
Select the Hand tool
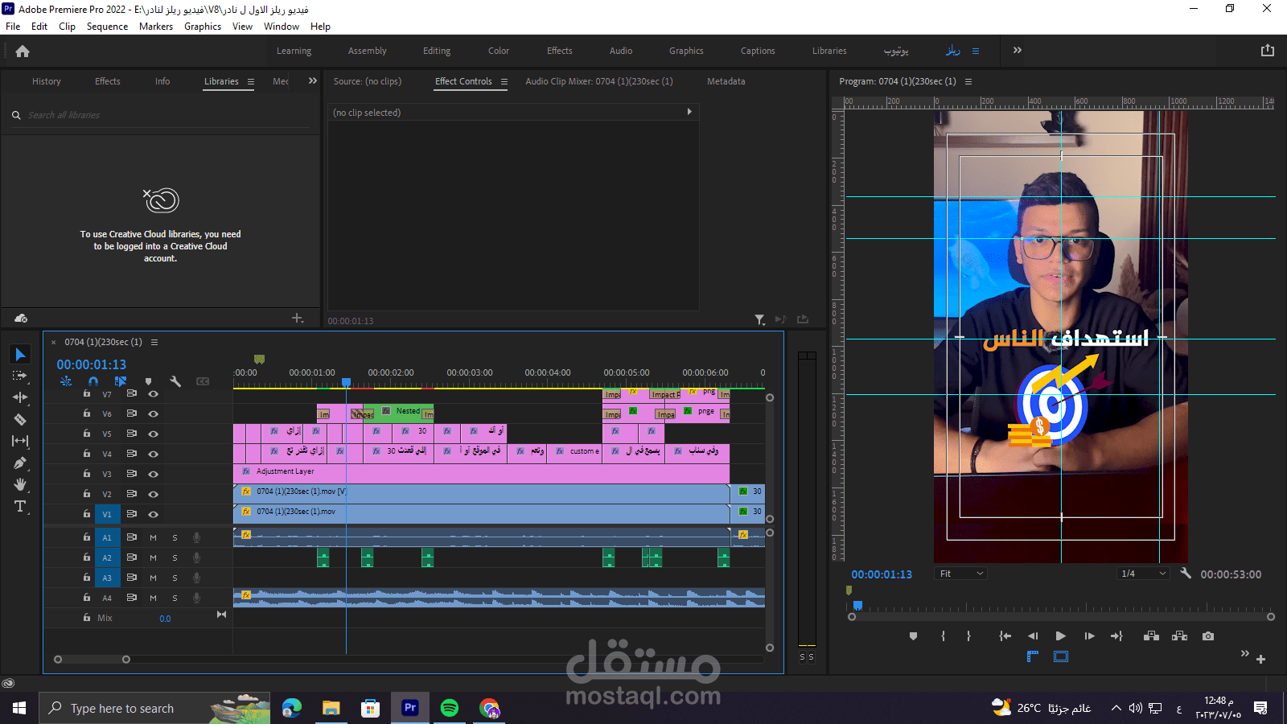tap(20, 484)
